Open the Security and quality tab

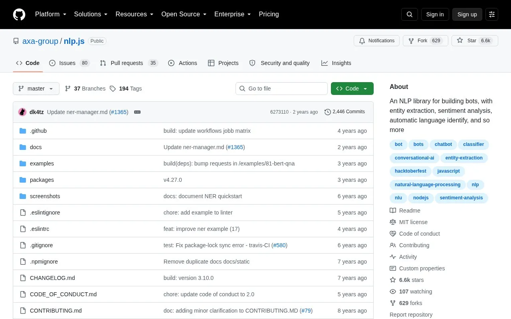279,63
